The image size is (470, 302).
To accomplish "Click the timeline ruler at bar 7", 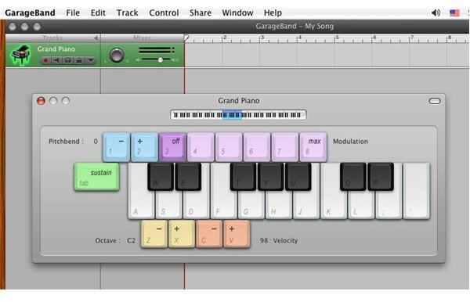I will pos(411,38).
